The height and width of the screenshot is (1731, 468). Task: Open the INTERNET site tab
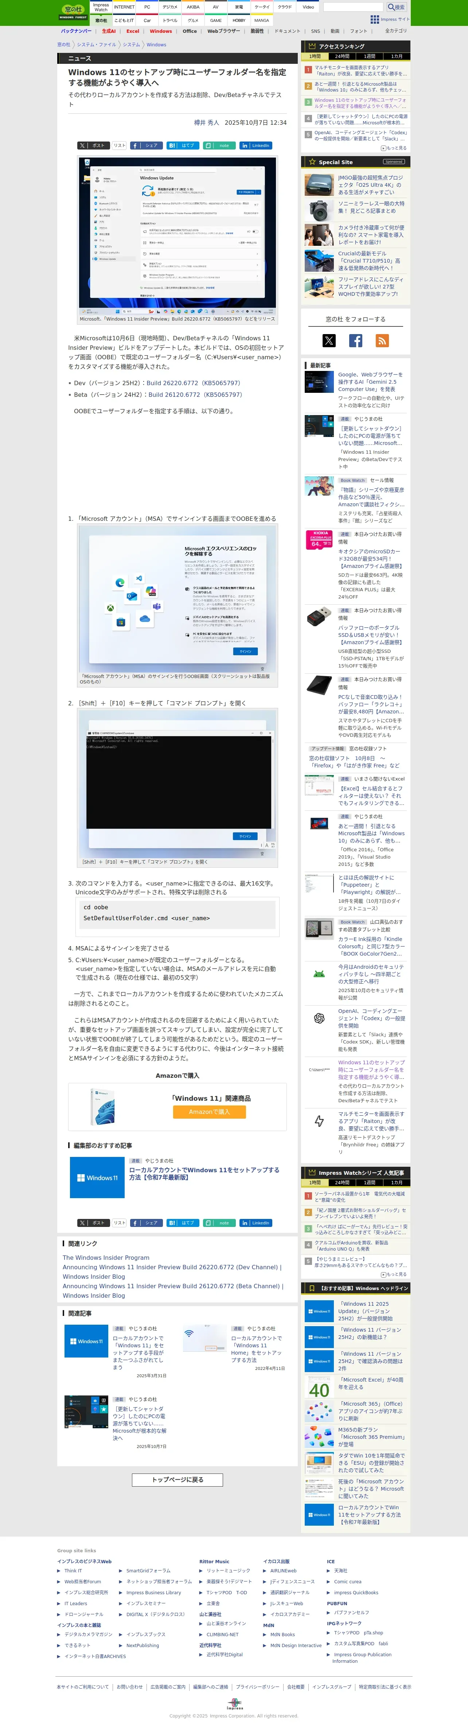(124, 7)
